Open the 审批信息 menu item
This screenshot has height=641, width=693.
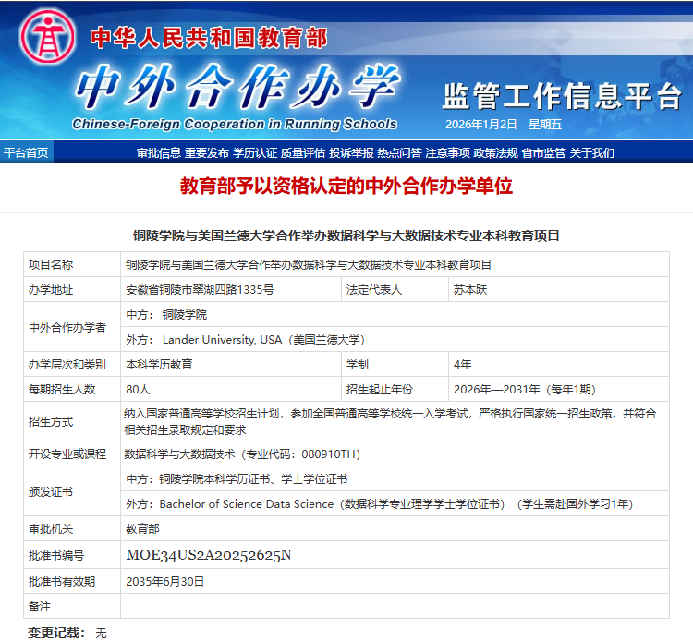(159, 152)
